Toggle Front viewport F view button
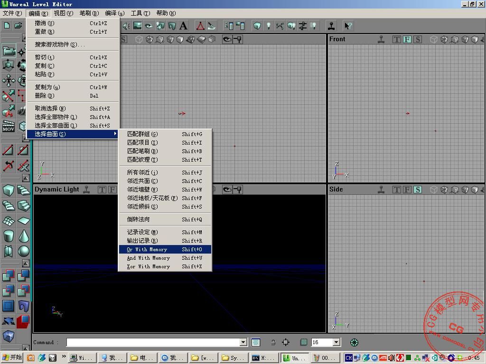The width and height of the screenshot is (486, 364). (x=407, y=39)
